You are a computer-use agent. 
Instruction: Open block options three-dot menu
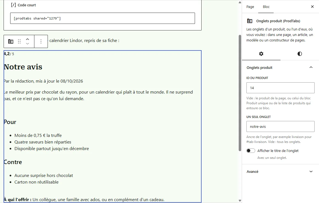(41, 41)
